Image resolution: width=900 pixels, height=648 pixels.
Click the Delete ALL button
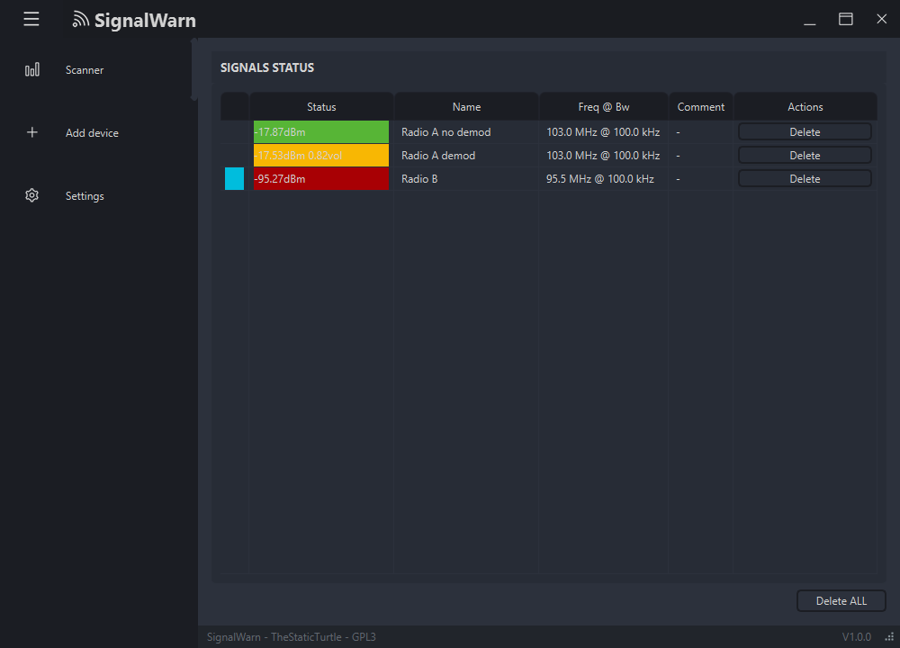click(841, 601)
